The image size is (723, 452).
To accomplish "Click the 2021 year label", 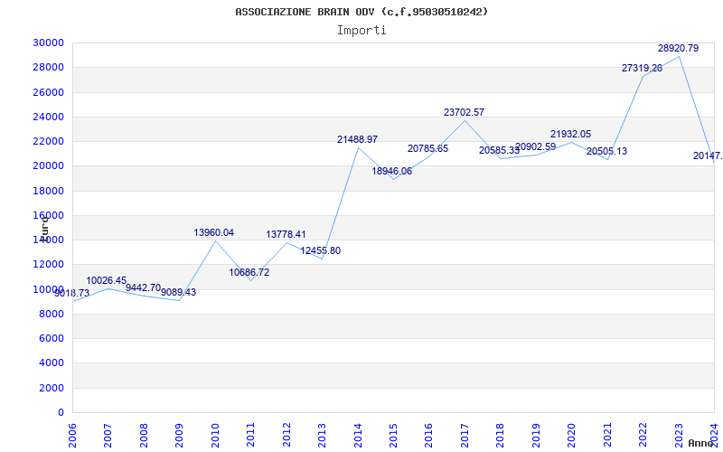I will (607, 434).
